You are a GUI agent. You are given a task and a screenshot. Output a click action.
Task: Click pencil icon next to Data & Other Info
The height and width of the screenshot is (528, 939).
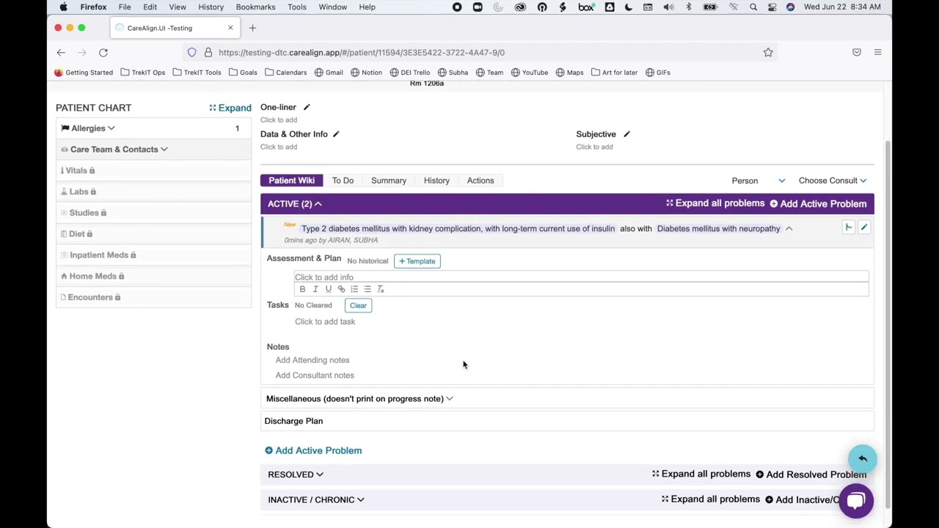(x=336, y=134)
